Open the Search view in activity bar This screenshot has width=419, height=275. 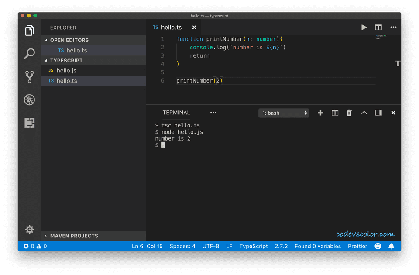tap(29, 54)
